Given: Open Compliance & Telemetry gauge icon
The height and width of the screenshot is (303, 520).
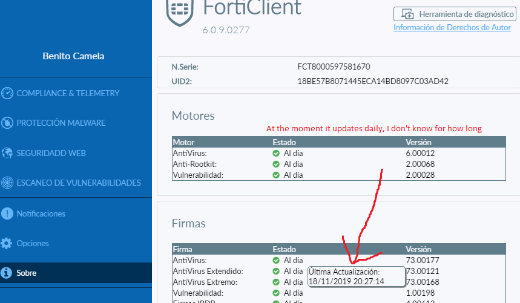Looking at the screenshot, I should [7, 93].
